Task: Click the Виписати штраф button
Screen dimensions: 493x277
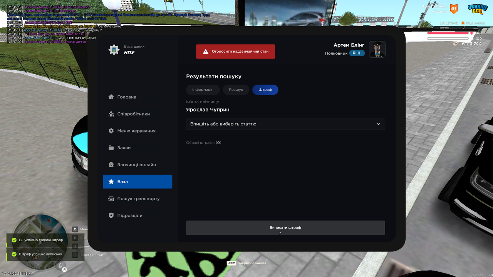Action: [x=285, y=228]
